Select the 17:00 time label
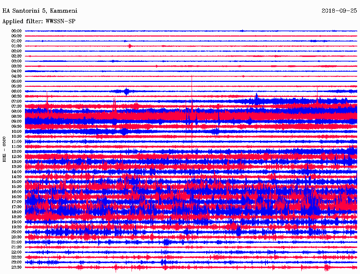The height and width of the screenshot is (274, 360). click(x=17, y=202)
